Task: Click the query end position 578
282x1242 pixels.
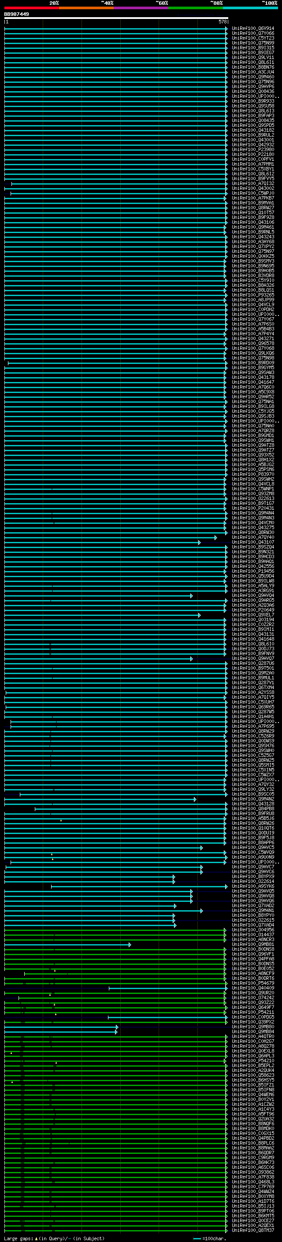Action: tap(222, 22)
